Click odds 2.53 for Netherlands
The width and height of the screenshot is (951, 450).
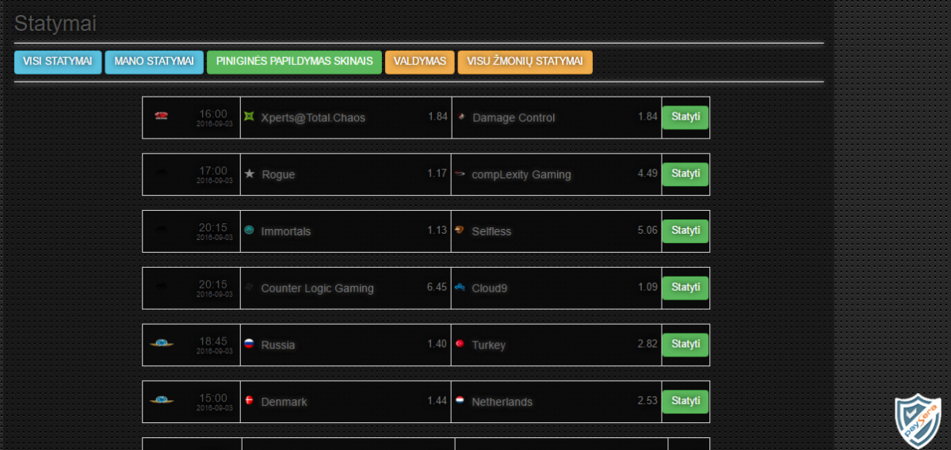(x=647, y=400)
